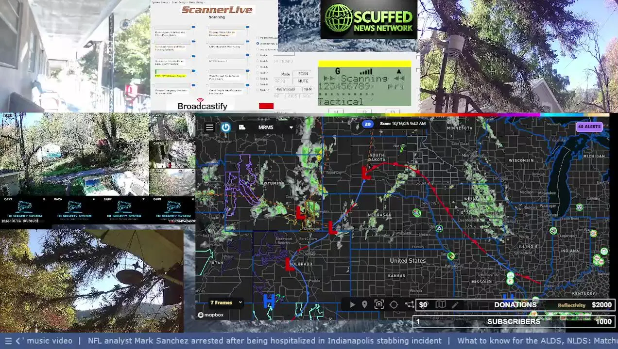This screenshot has width=618, height=349.
Task: Click the Mode button in ScannerLive
Action: (x=285, y=74)
